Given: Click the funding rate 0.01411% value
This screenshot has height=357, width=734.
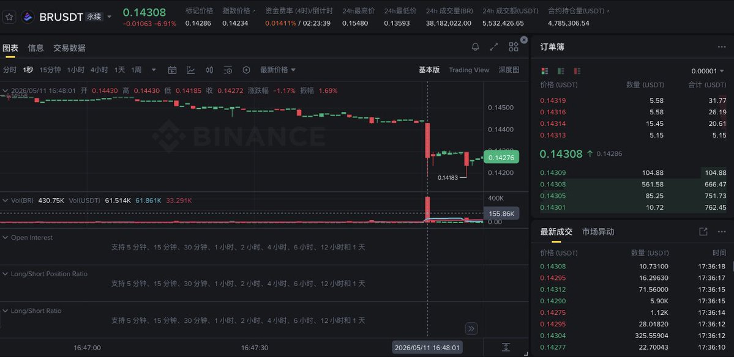Looking at the screenshot, I should pos(280,23).
